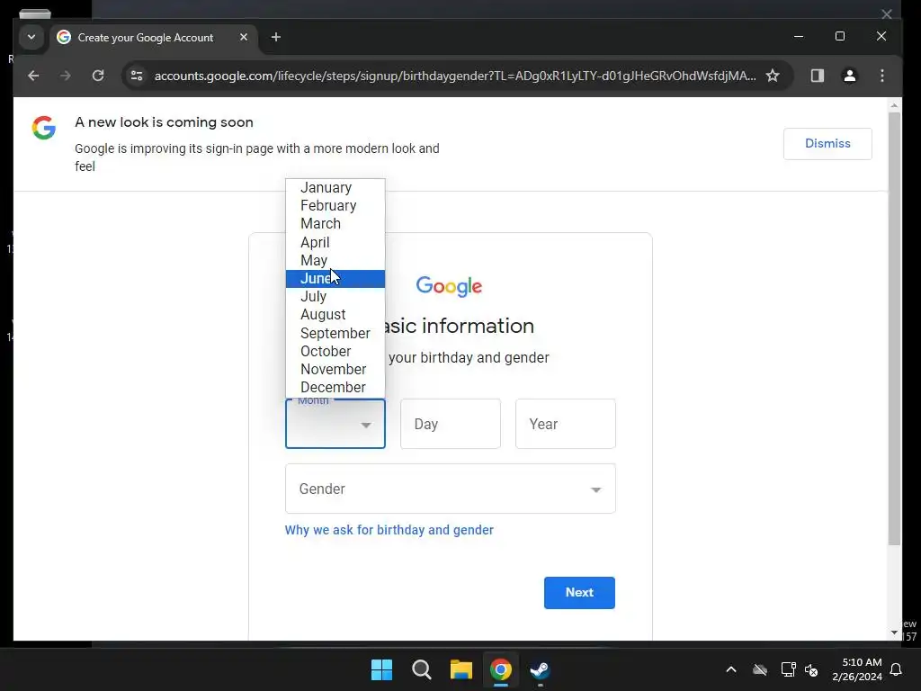Select February from the month list
The height and width of the screenshot is (691, 921).
(335, 206)
